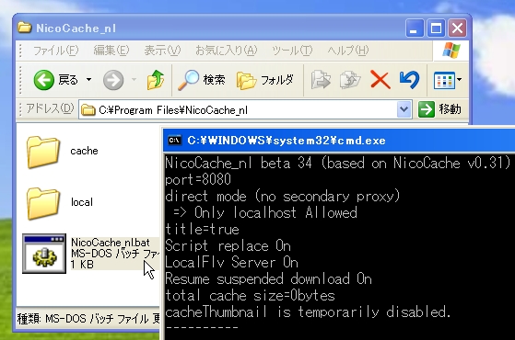The width and height of the screenshot is (515, 340).
Task: Click the NicoCache_nl.bat file name
Action: coord(111,243)
